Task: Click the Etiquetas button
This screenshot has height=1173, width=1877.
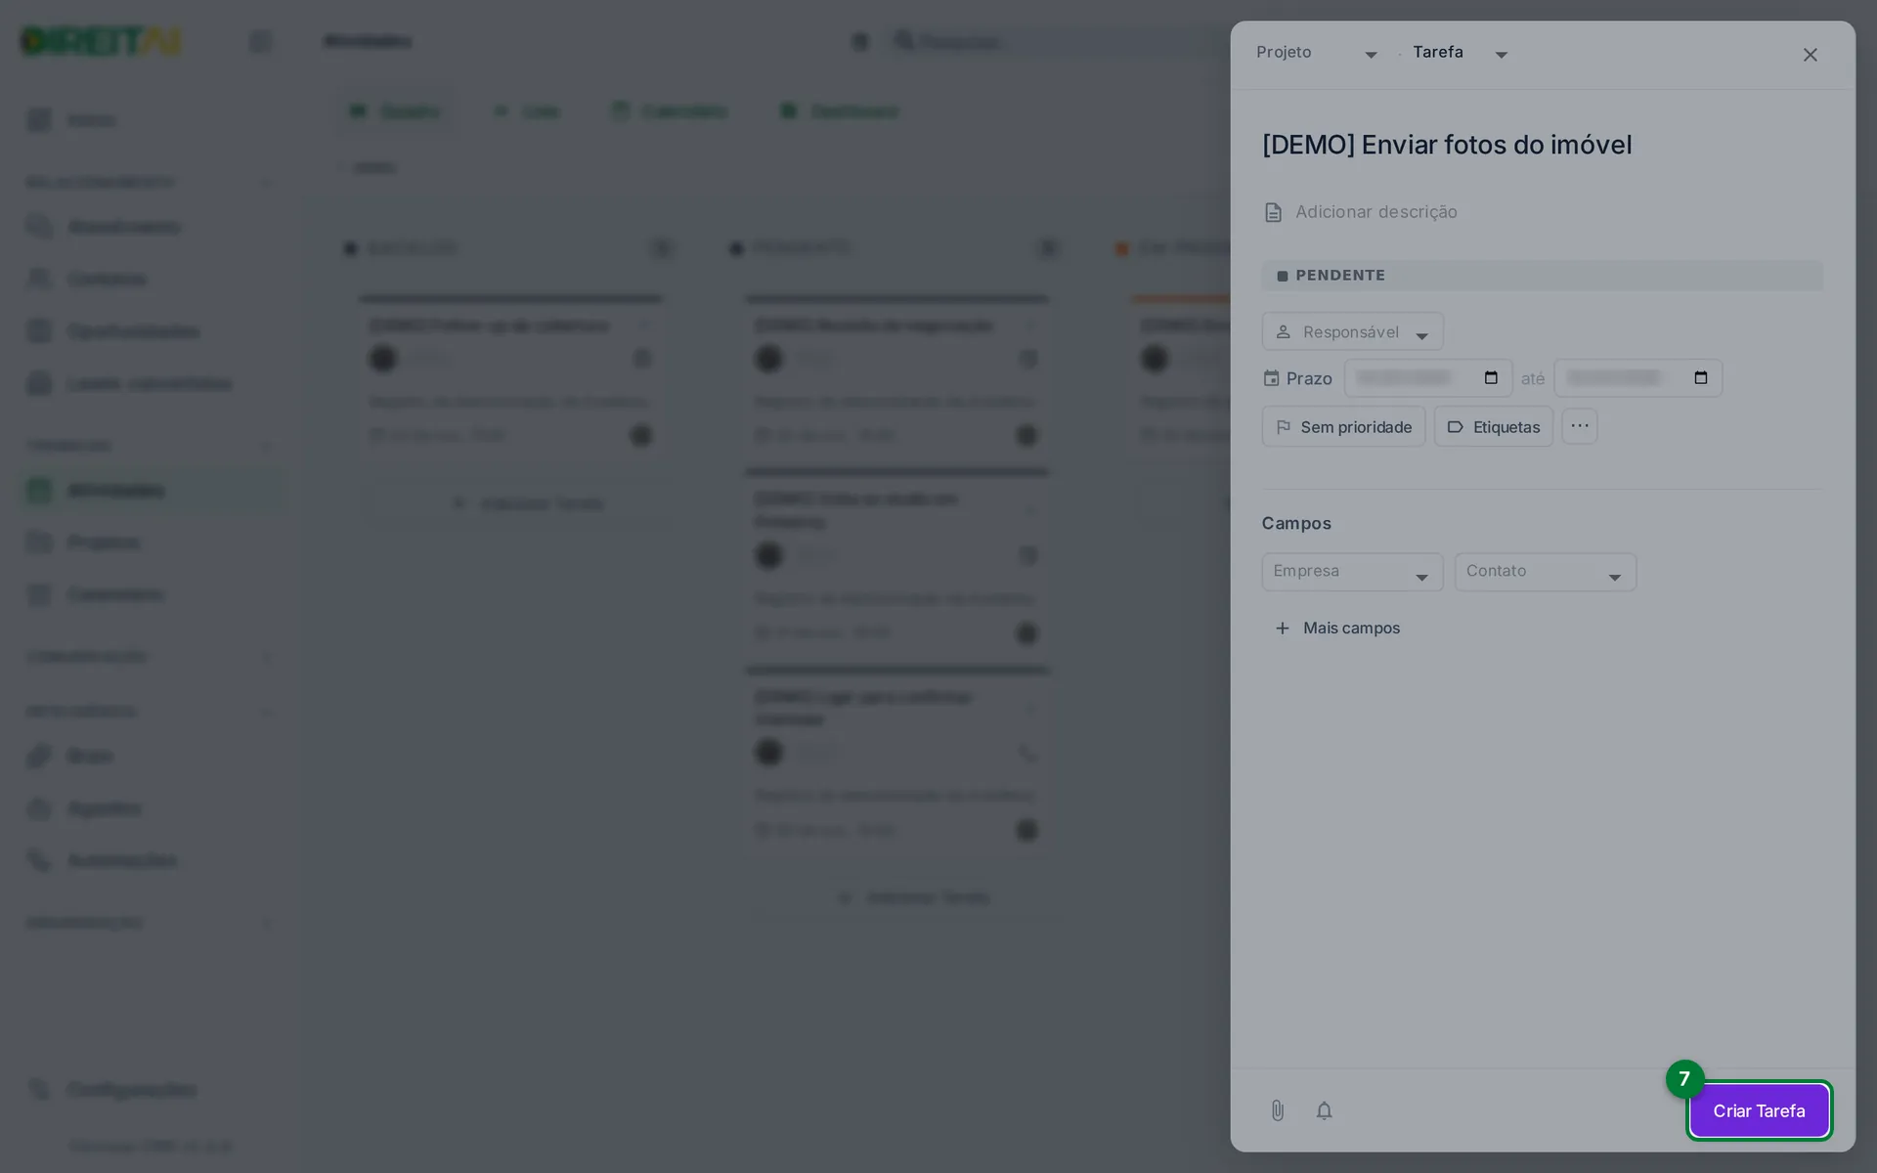Action: point(1493,427)
